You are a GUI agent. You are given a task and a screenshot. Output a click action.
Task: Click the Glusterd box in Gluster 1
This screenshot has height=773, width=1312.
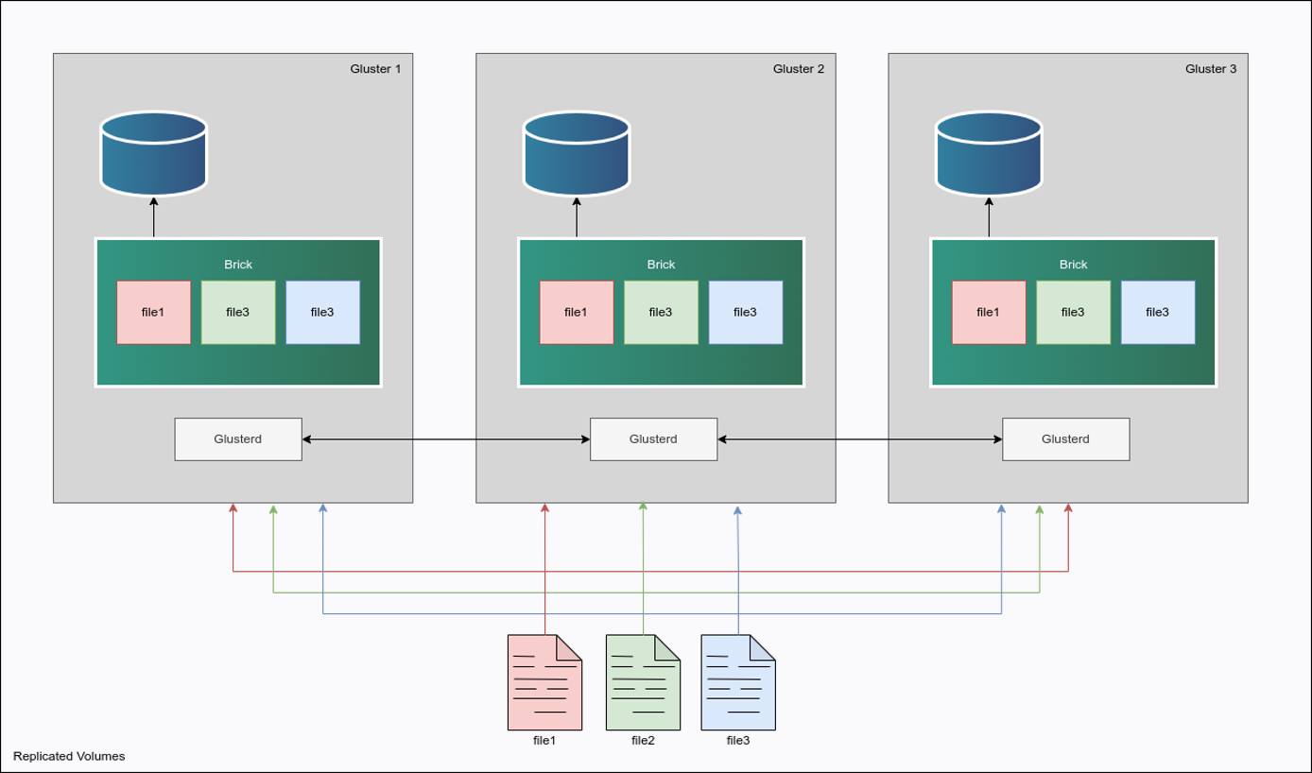point(237,438)
